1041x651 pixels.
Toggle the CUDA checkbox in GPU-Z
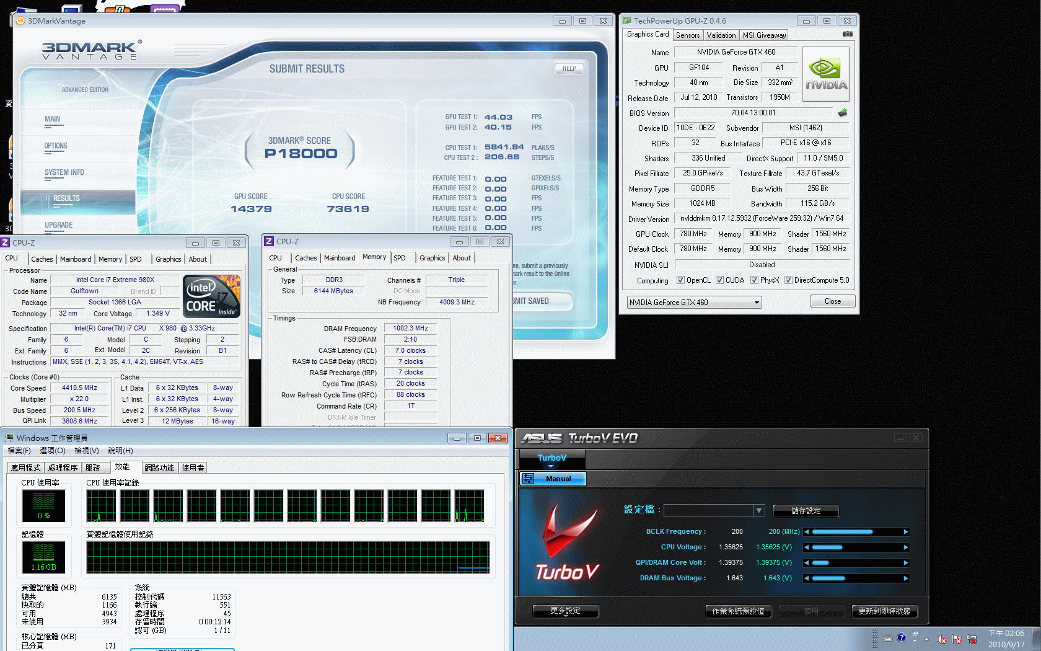719,280
